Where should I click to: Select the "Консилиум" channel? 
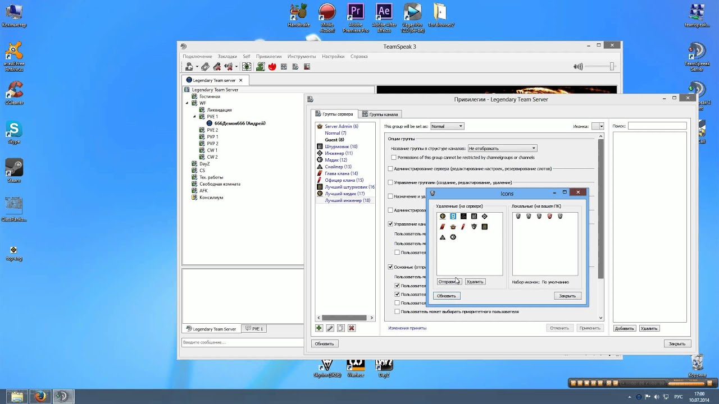(x=211, y=198)
